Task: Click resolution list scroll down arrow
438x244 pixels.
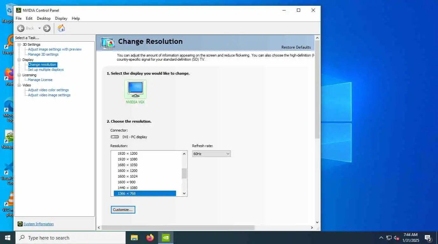Action: coord(184,193)
